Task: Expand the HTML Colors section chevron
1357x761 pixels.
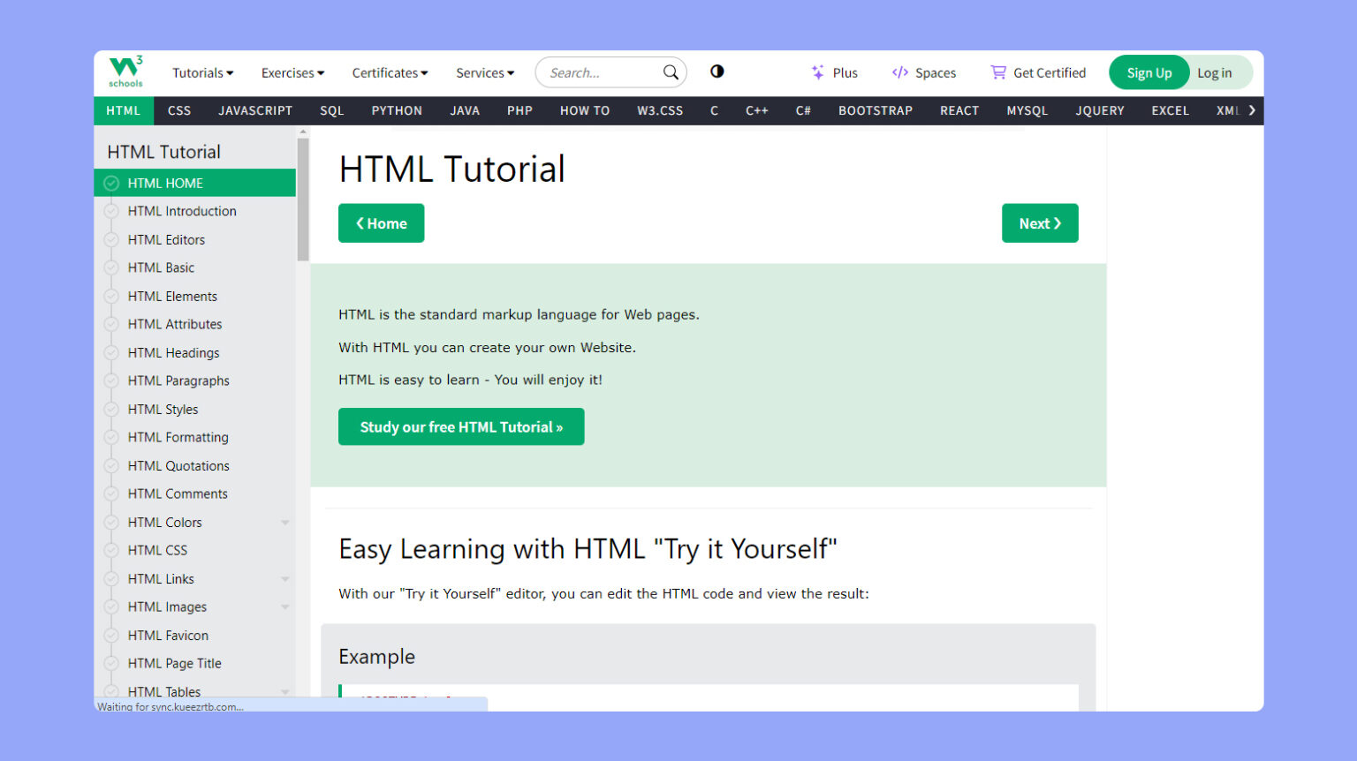Action: click(284, 522)
